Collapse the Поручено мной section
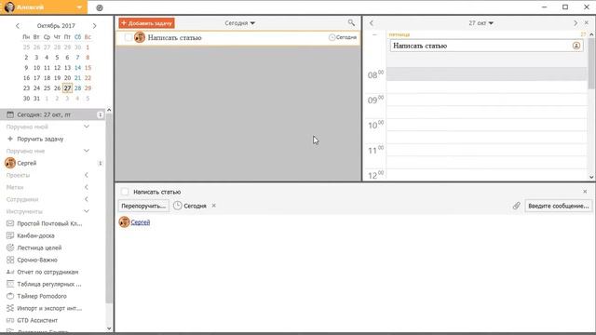The height and width of the screenshot is (335, 596). [87, 127]
